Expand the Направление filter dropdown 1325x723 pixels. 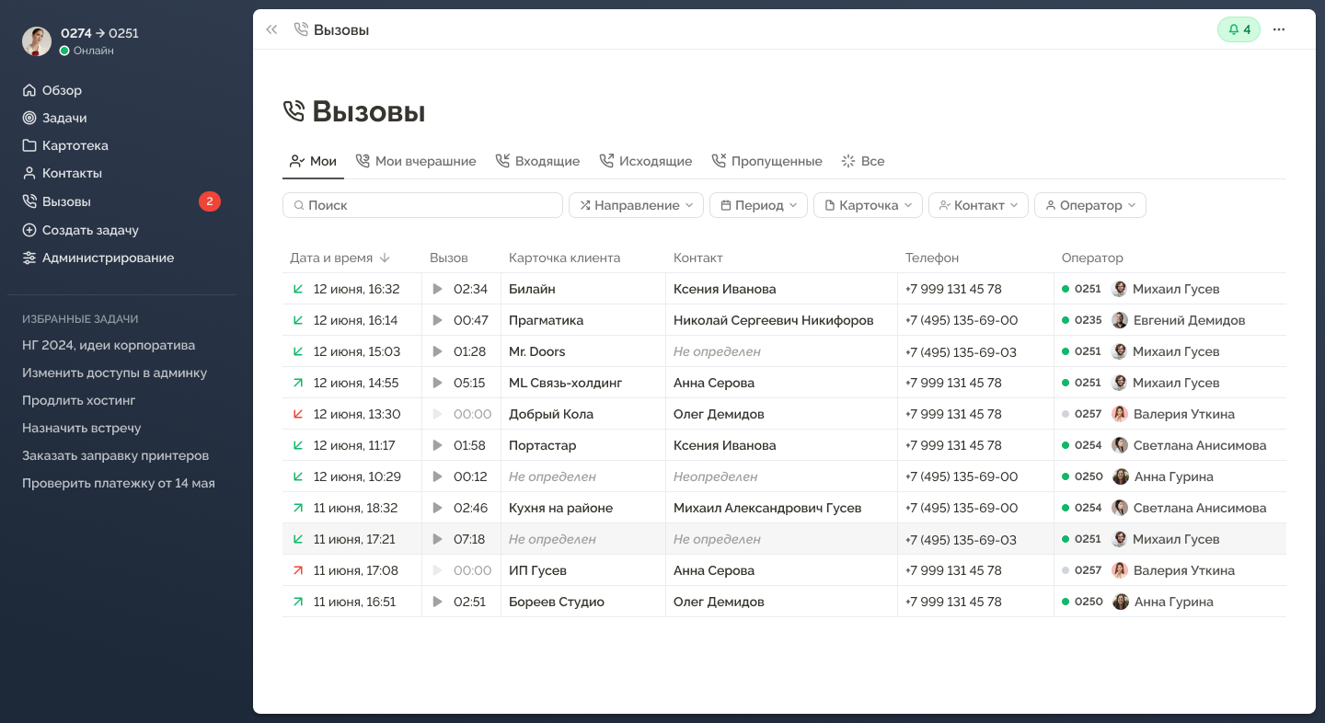coord(636,205)
